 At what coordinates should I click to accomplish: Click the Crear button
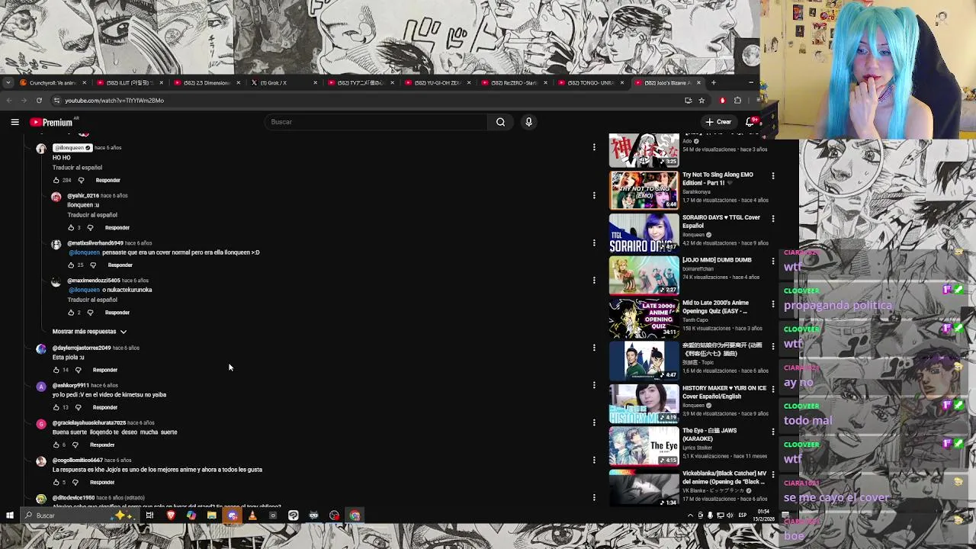tap(718, 122)
